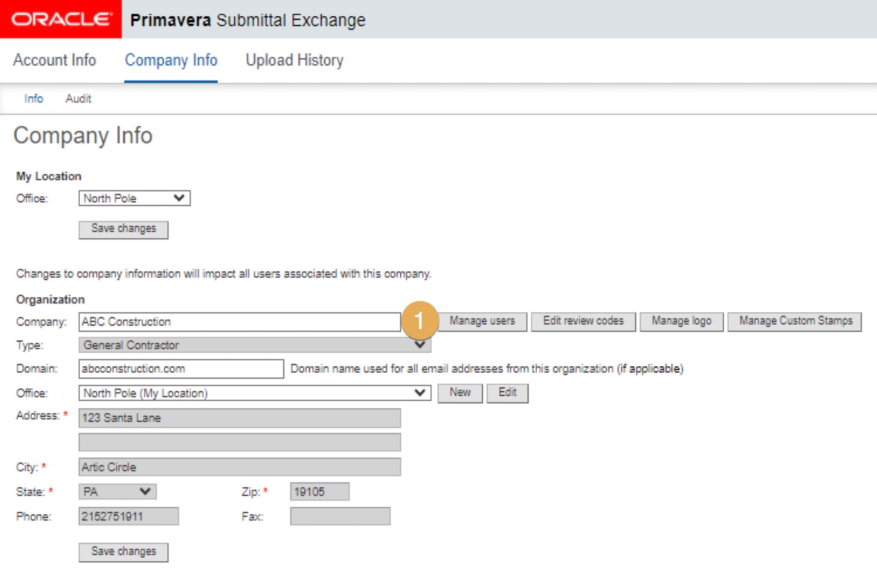877x579 pixels.
Task: Open the Upload History tab
Action: 294,60
